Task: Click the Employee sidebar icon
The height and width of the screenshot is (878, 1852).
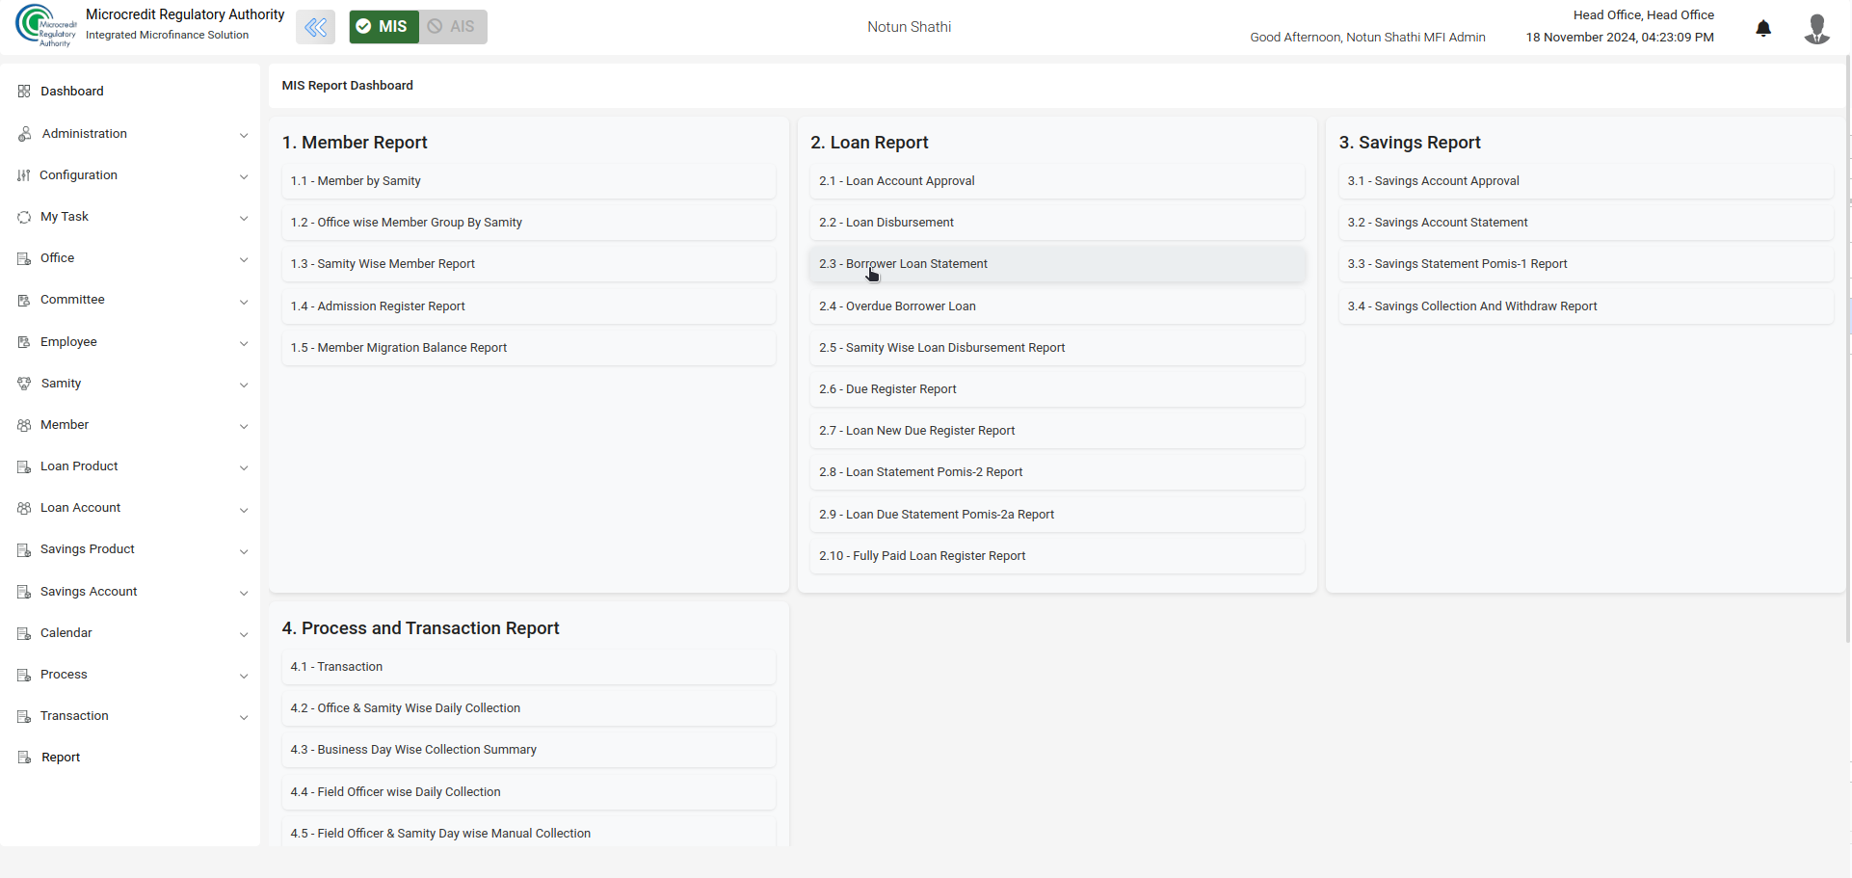Action: [x=24, y=342]
